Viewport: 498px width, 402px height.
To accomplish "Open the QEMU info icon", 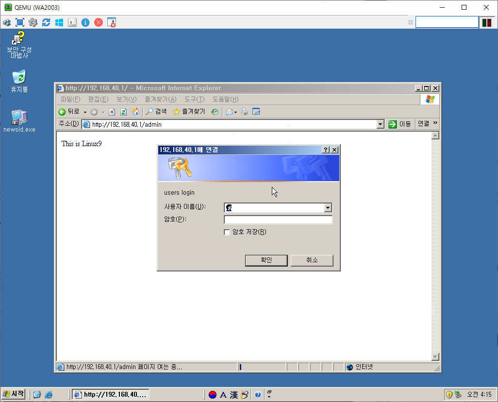I will click(x=85, y=22).
